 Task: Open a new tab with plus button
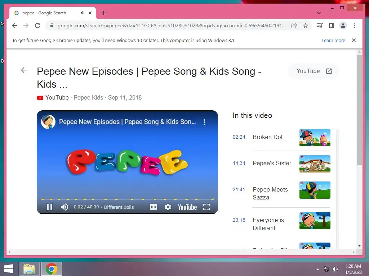tap(104, 13)
